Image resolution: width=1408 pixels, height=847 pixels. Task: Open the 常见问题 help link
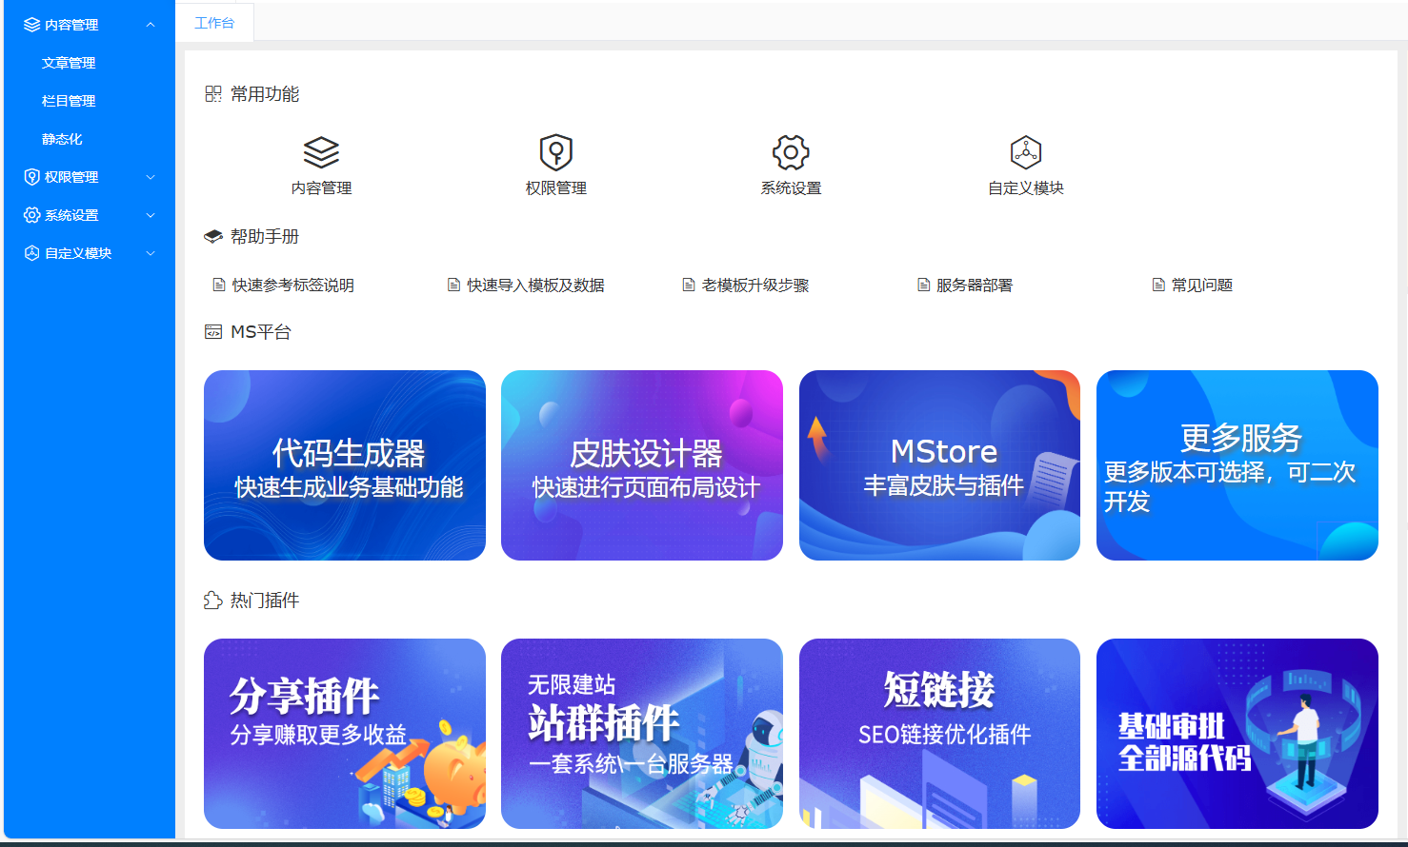tap(1201, 286)
